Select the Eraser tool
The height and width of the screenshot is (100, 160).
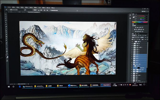point(6,35)
